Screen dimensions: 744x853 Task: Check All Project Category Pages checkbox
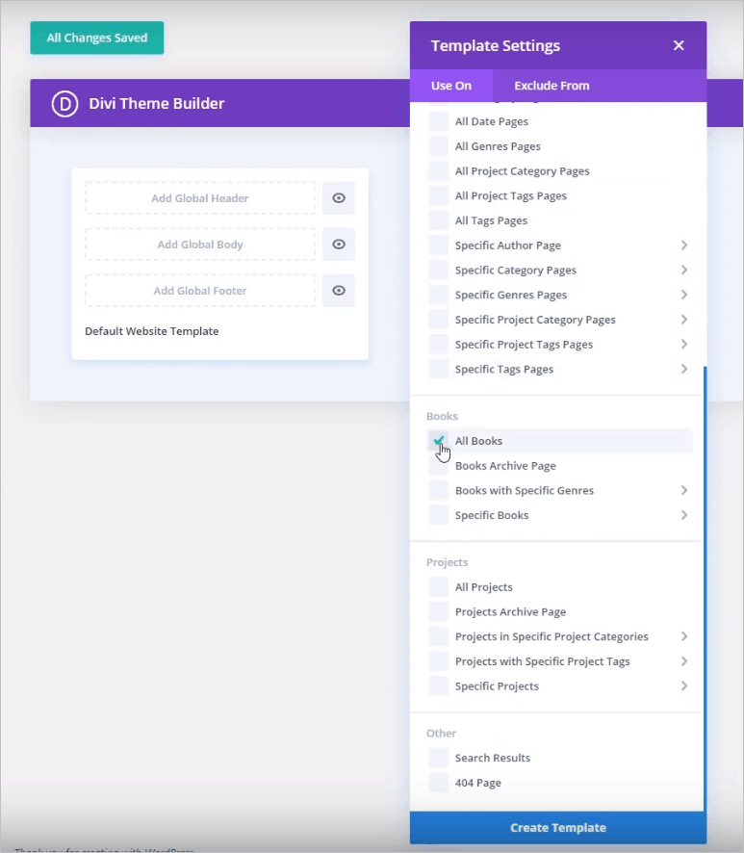tap(438, 170)
